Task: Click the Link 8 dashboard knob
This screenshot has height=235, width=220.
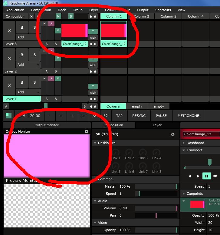Action: tap(156, 166)
